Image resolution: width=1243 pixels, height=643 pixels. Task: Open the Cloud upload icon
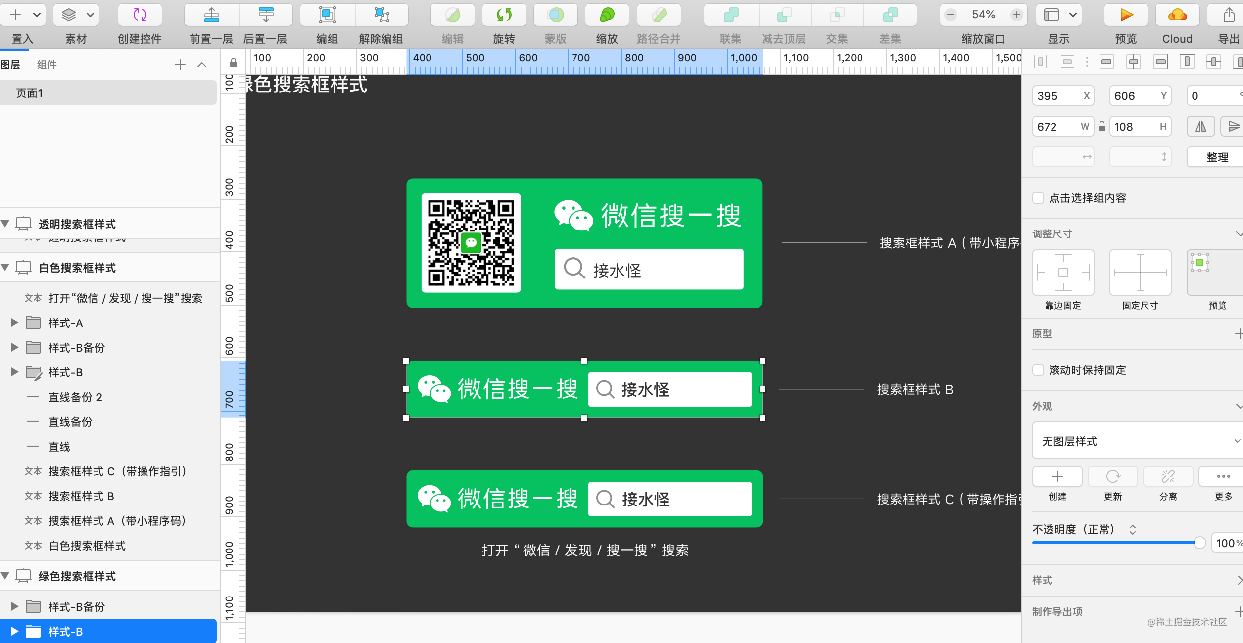click(x=1177, y=15)
